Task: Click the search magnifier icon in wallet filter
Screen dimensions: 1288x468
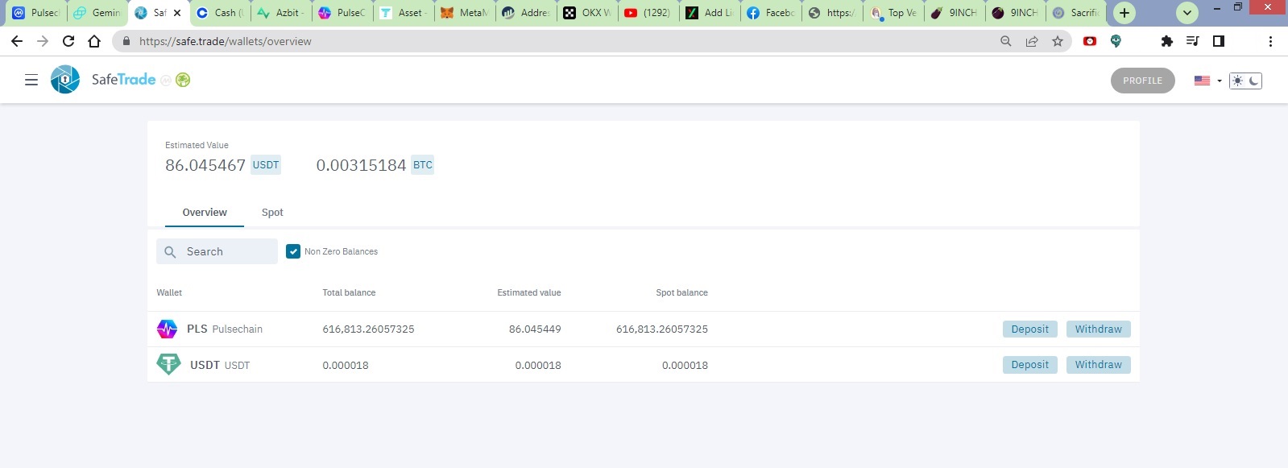Action: click(x=170, y=252)
